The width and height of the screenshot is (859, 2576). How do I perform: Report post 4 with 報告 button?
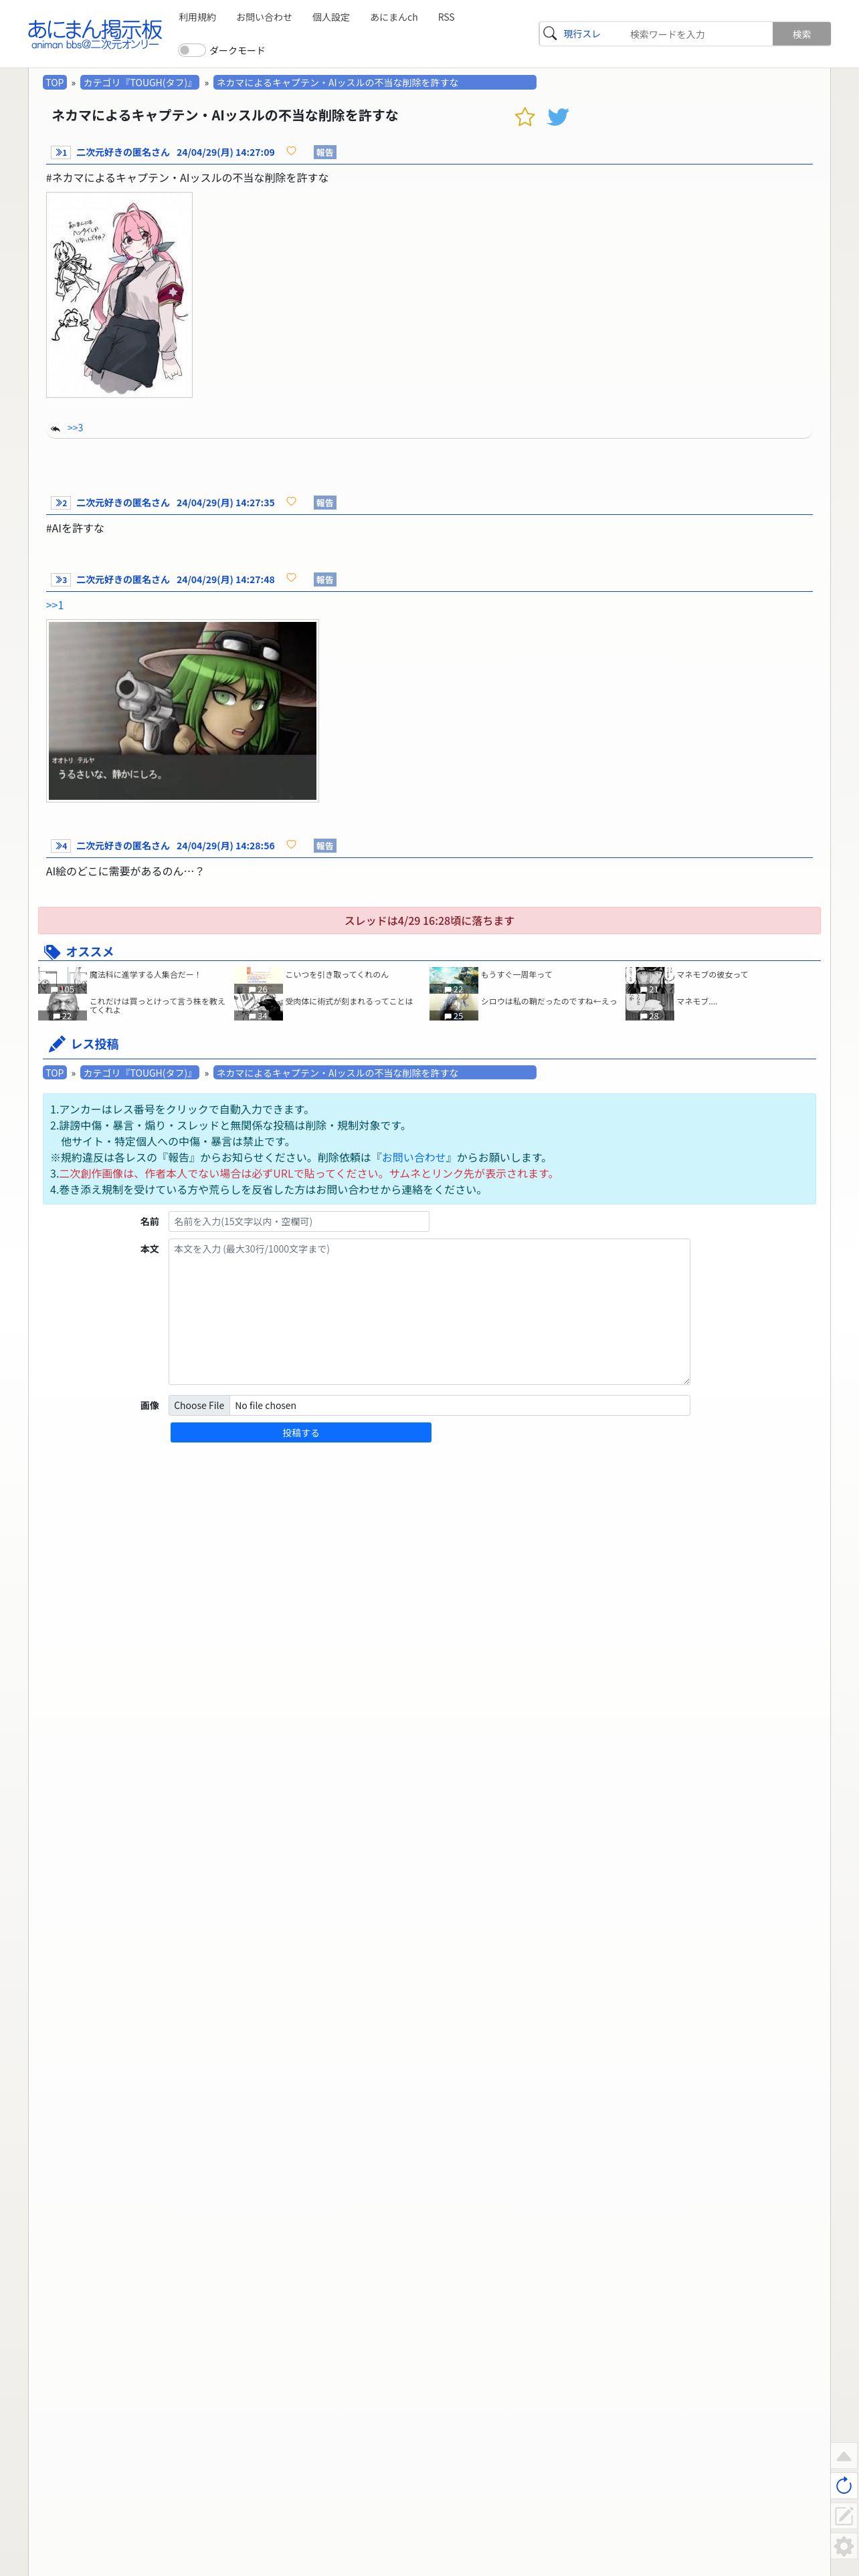click(324, 846)
